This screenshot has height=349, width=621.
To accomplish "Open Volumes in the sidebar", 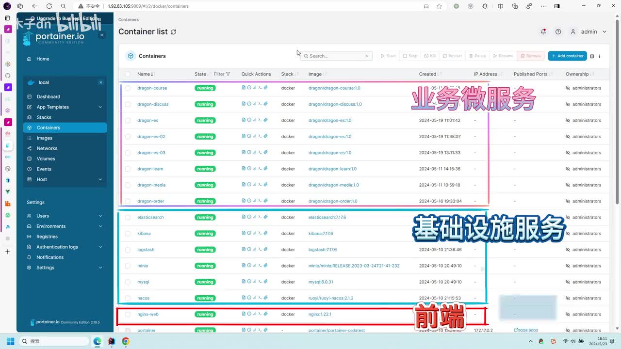I will click(x=65, y=159).
